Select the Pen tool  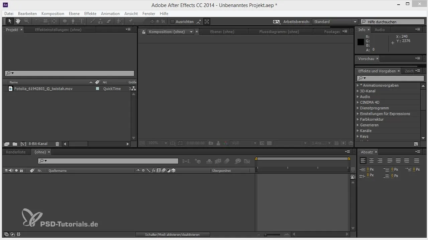coord(73,21)
